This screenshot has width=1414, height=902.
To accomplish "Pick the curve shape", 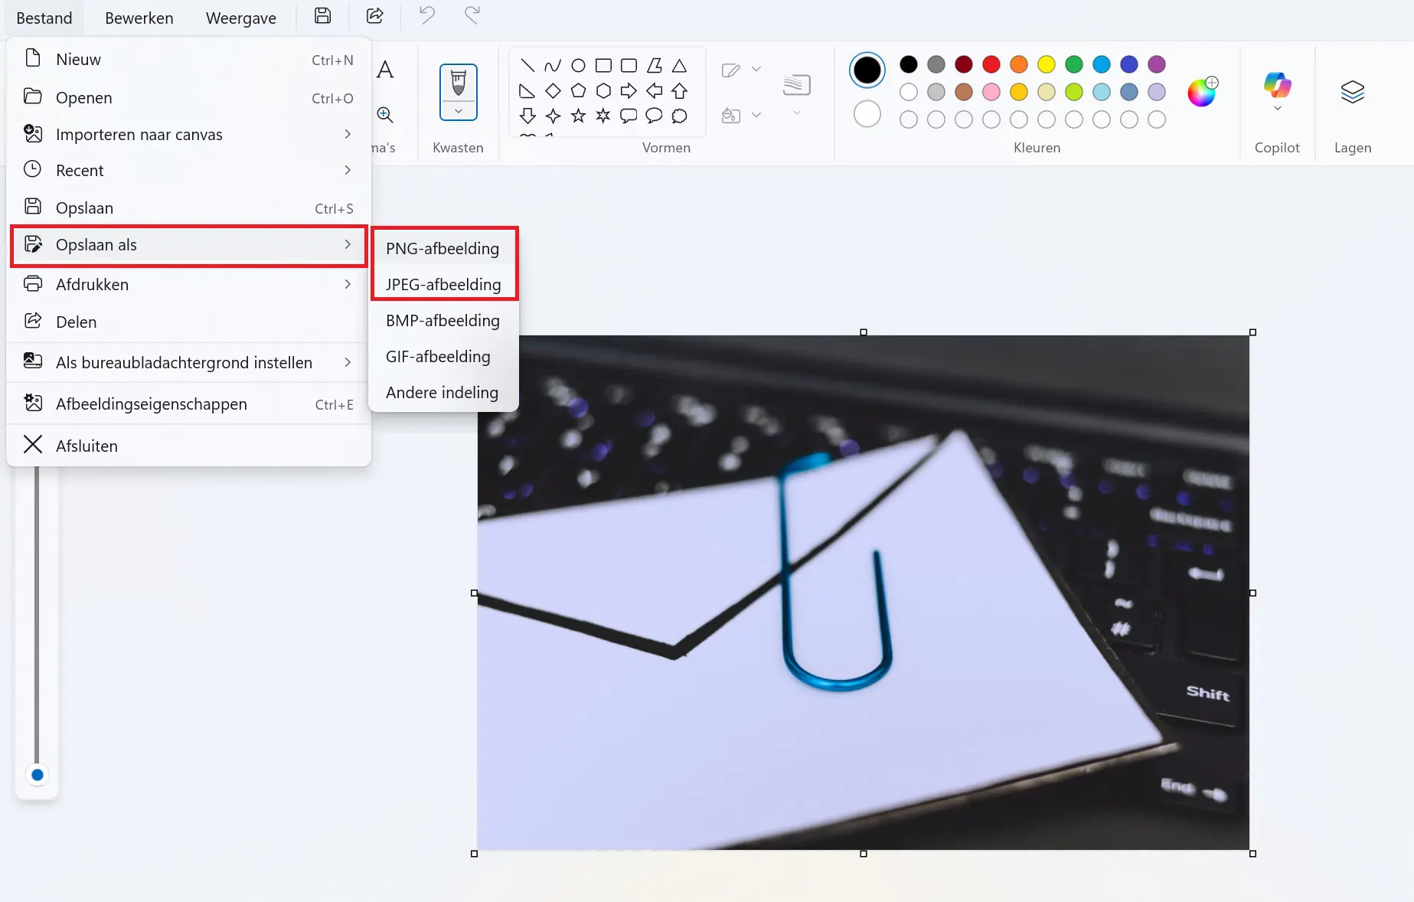I will 553,65.
